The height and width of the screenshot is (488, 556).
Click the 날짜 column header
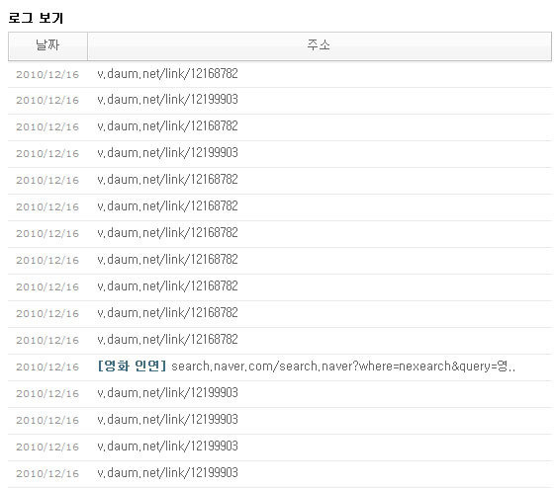click(47, 45)
